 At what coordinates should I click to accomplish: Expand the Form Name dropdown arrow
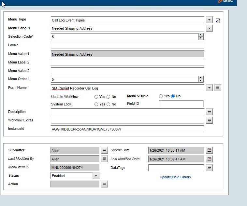210,88
